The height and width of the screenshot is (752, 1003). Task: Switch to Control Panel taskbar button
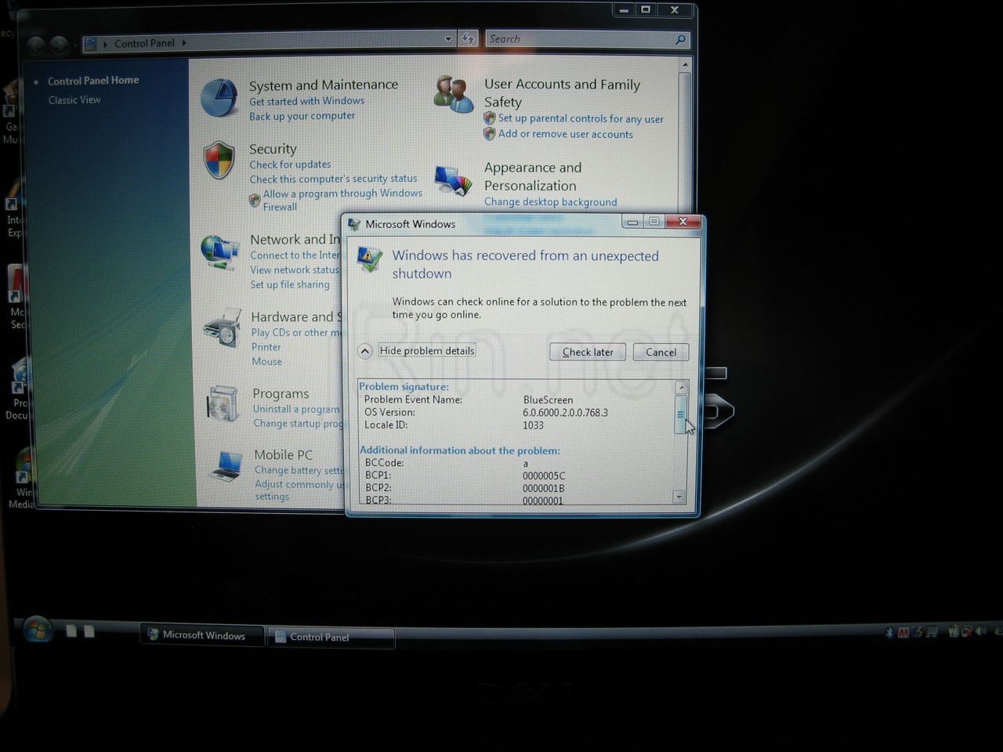331,637
